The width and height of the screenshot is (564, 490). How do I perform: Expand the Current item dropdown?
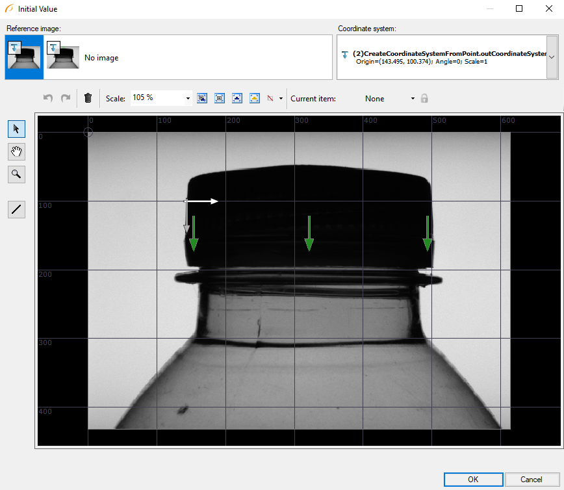pyautogui.click(x=412, y=99)
